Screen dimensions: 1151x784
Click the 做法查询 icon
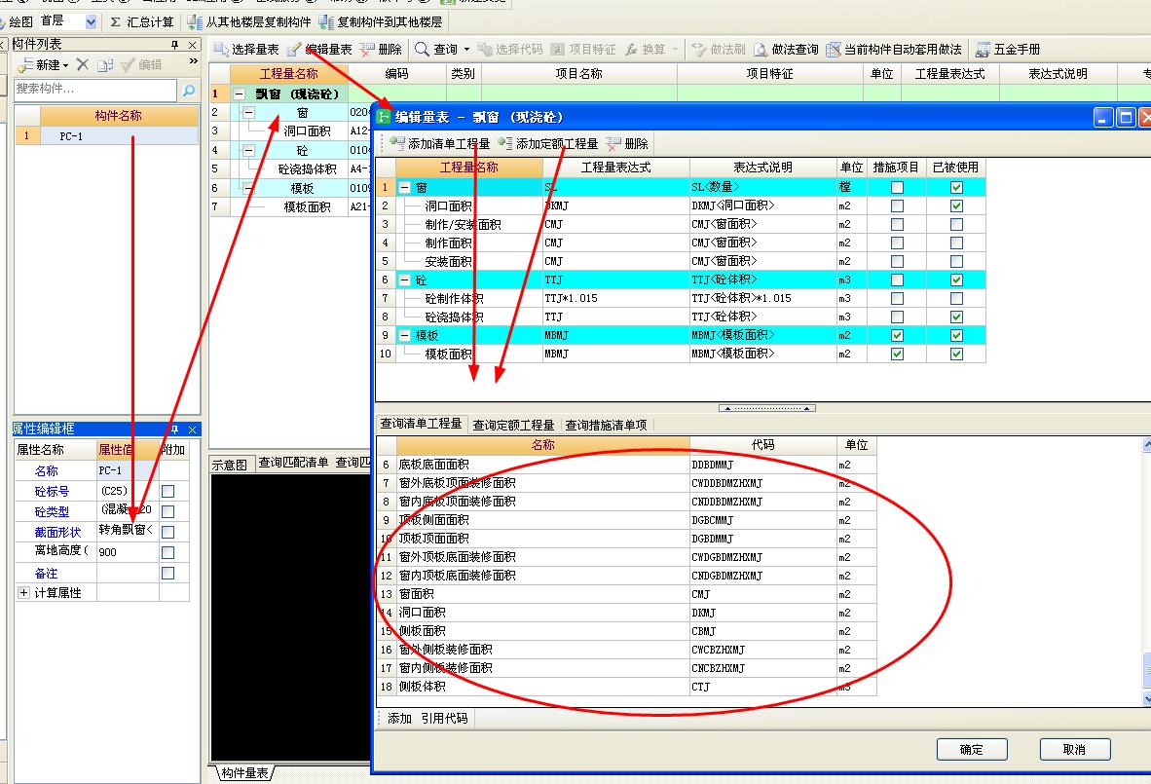pos(761,50)
